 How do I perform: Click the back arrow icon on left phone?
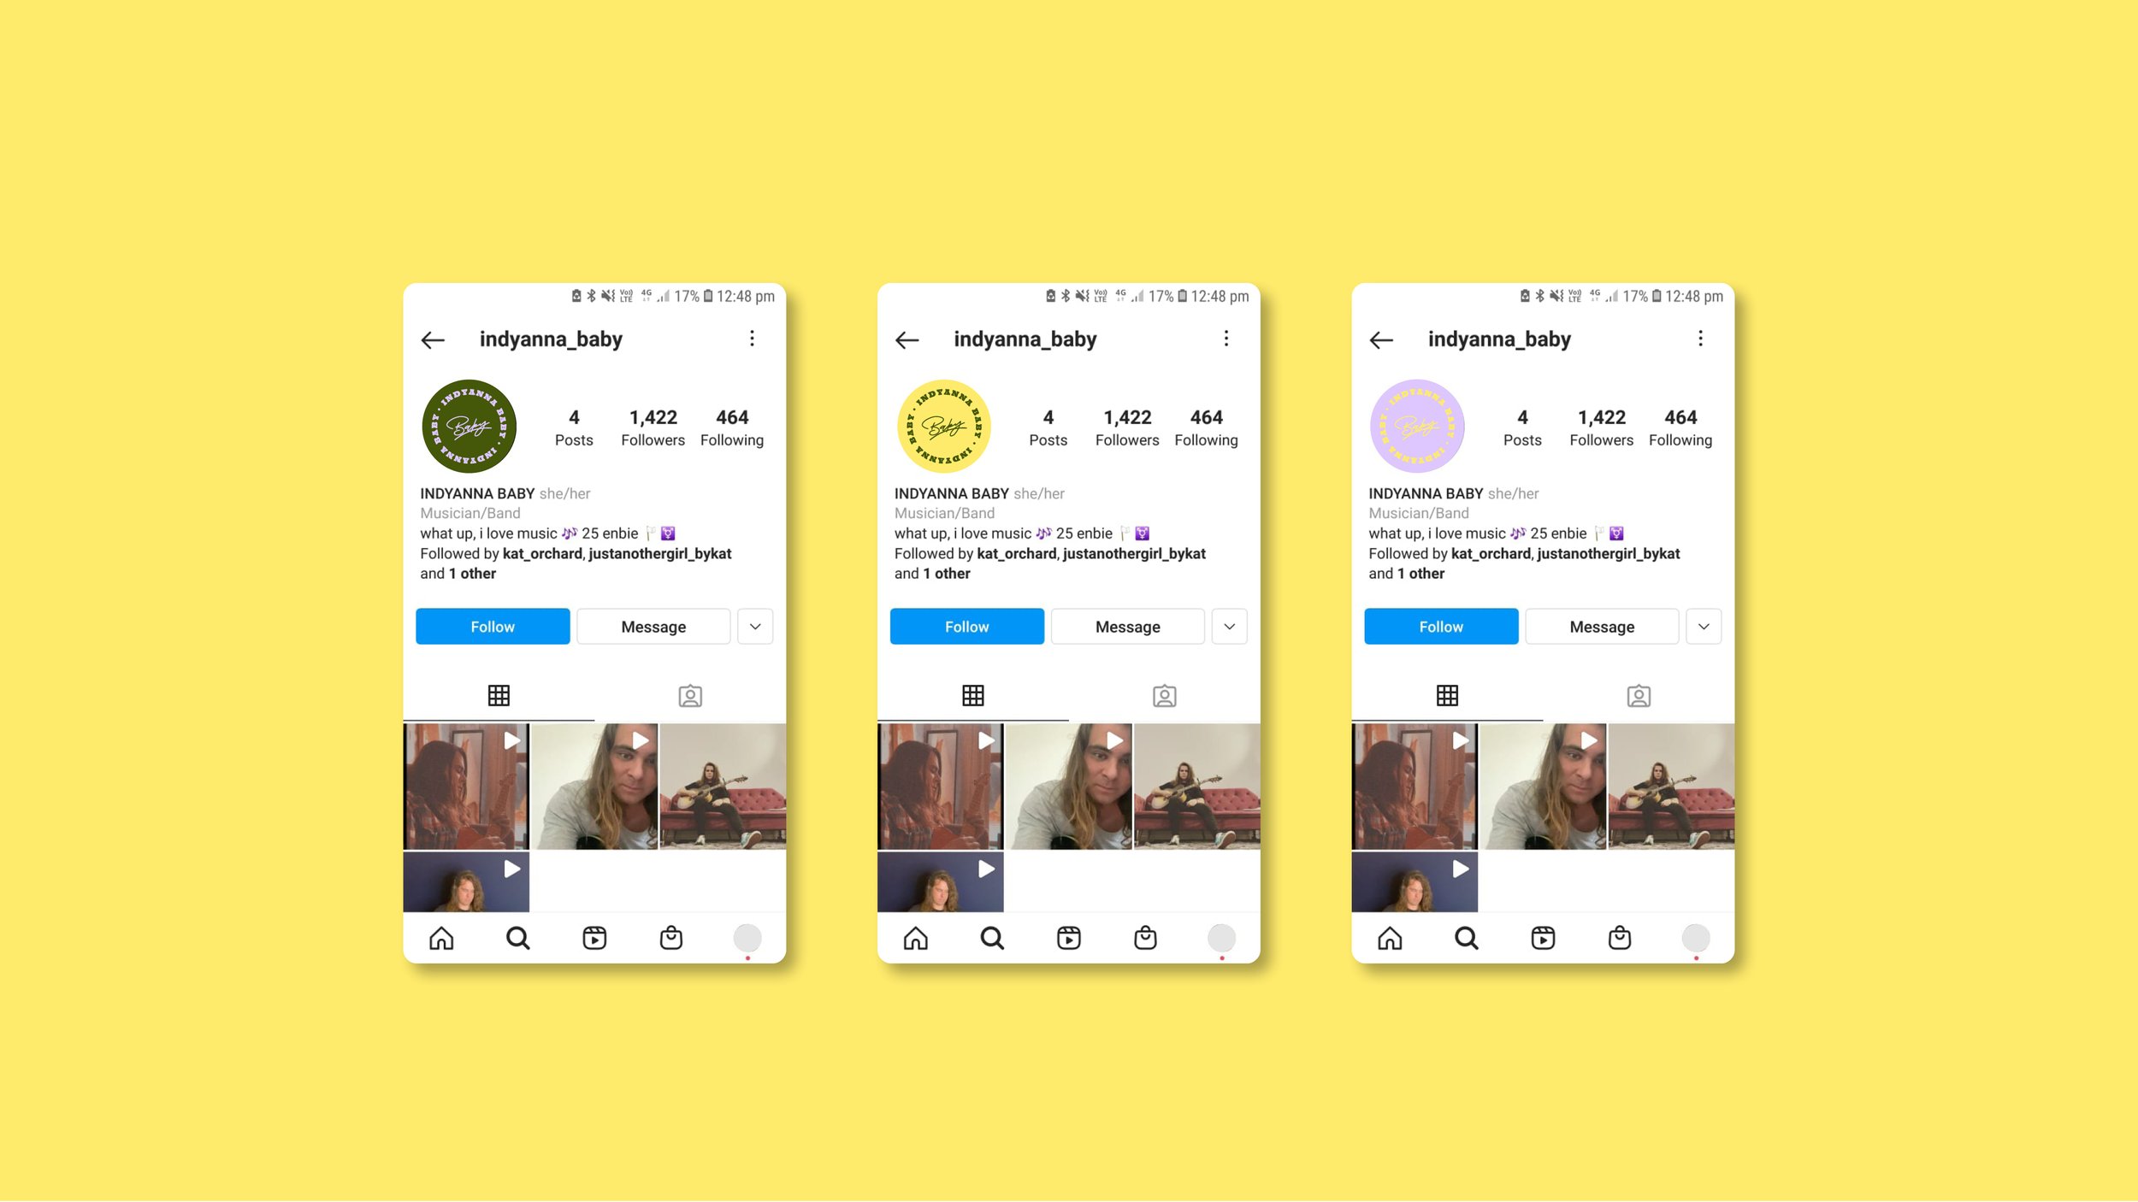click(434, 340)
